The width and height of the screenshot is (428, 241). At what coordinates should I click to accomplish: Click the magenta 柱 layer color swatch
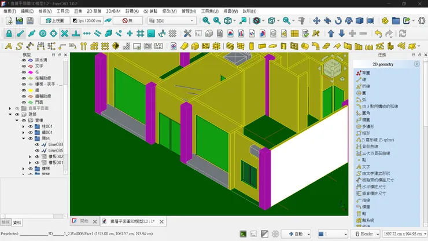click(31, 72)
